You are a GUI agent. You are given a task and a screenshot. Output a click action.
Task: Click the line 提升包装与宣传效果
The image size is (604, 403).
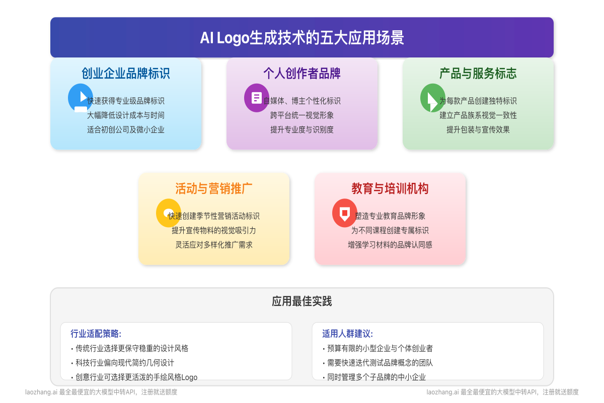[478, 129]
